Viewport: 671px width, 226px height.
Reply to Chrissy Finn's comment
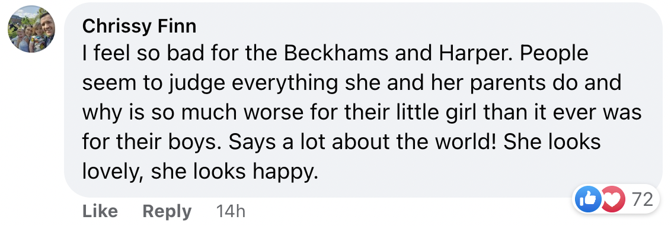click(167, 211)
